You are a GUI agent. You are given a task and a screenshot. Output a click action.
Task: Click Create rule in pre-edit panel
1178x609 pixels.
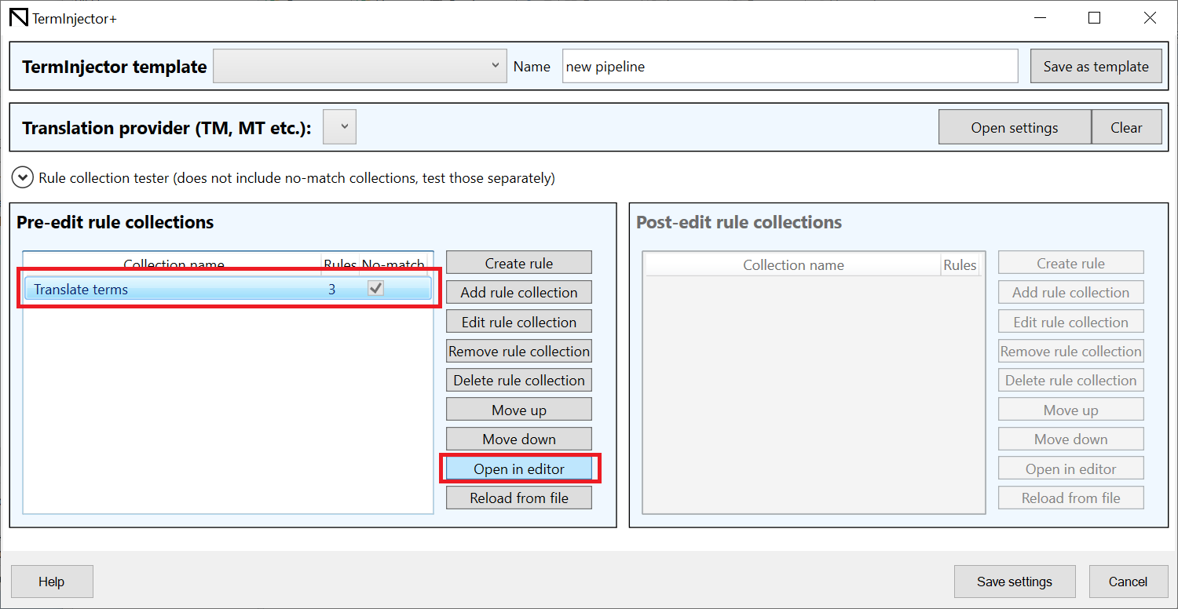(518, 264)
